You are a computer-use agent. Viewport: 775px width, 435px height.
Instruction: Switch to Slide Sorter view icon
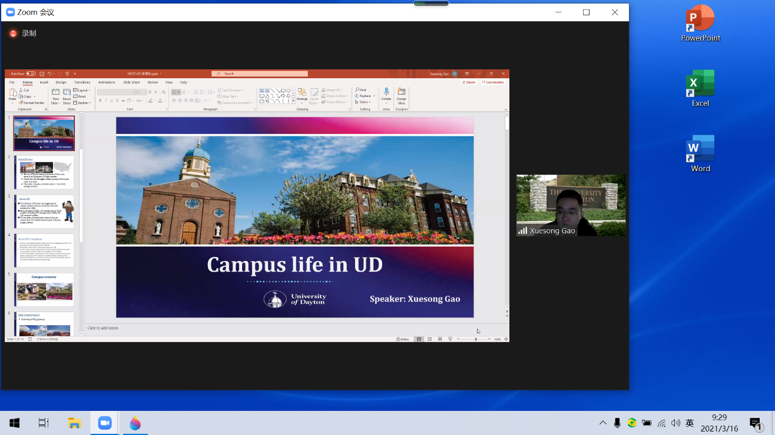point(429,339)
